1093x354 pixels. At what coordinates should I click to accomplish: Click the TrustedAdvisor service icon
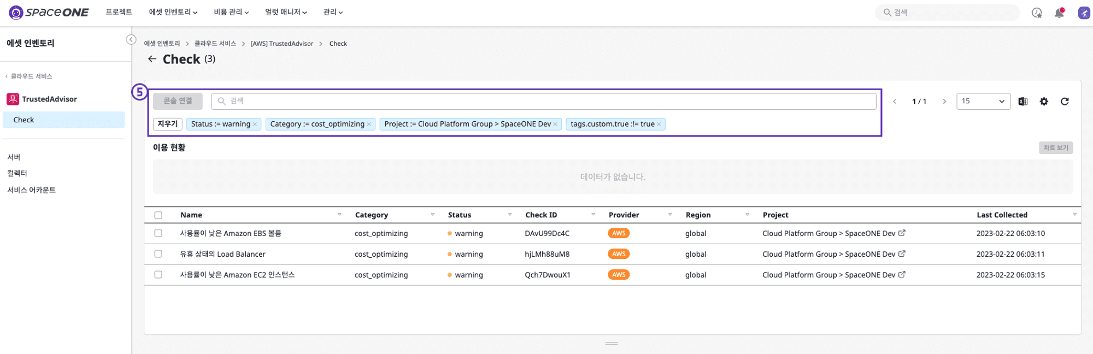pyautogui.click(x=13, y=99)
